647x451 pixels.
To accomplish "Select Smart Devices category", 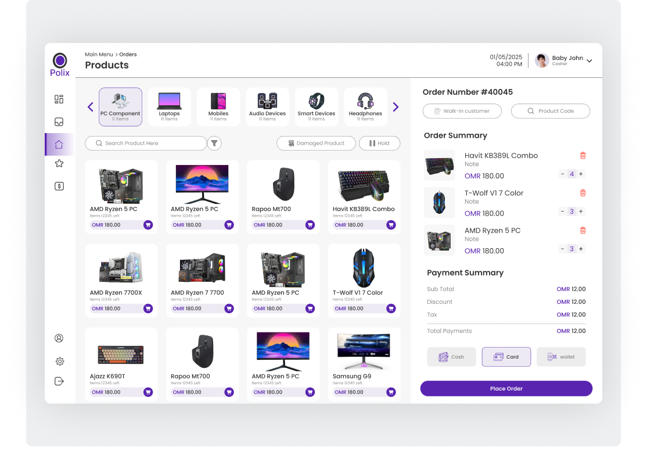I will click(x=317, y=107).
